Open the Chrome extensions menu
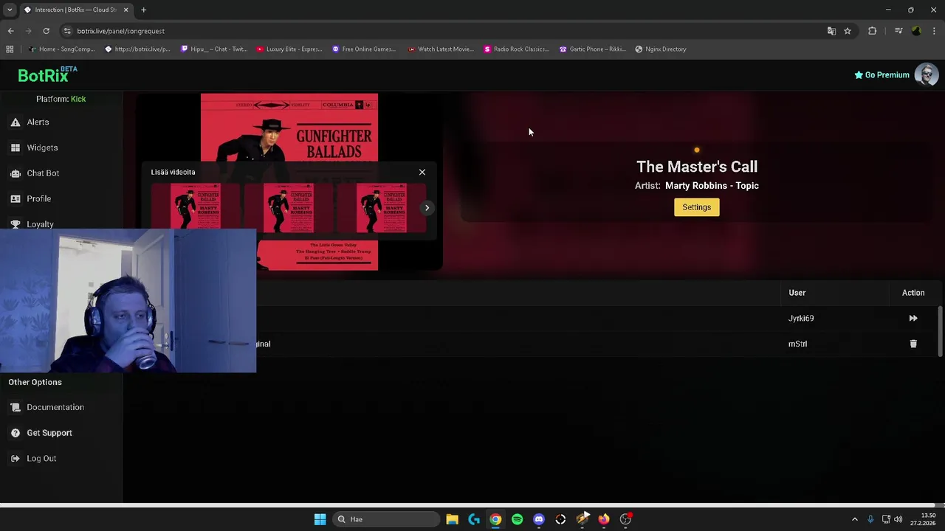The height and width of the screenshot is (531, 945). 872,31
